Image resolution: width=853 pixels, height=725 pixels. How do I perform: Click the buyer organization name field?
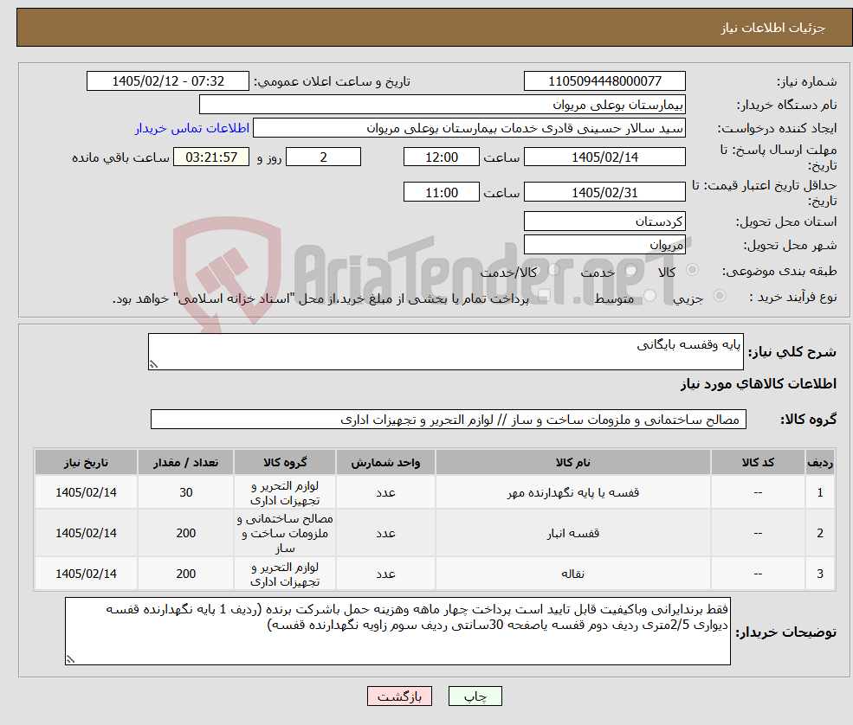442,105
